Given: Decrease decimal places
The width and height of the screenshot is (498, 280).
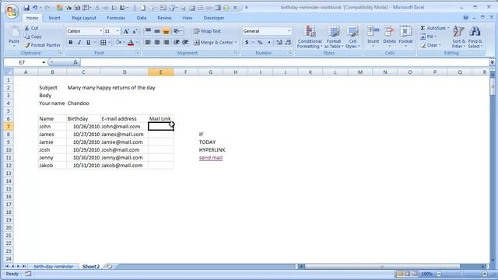Looking at the screenshot, I should (288, 42).
